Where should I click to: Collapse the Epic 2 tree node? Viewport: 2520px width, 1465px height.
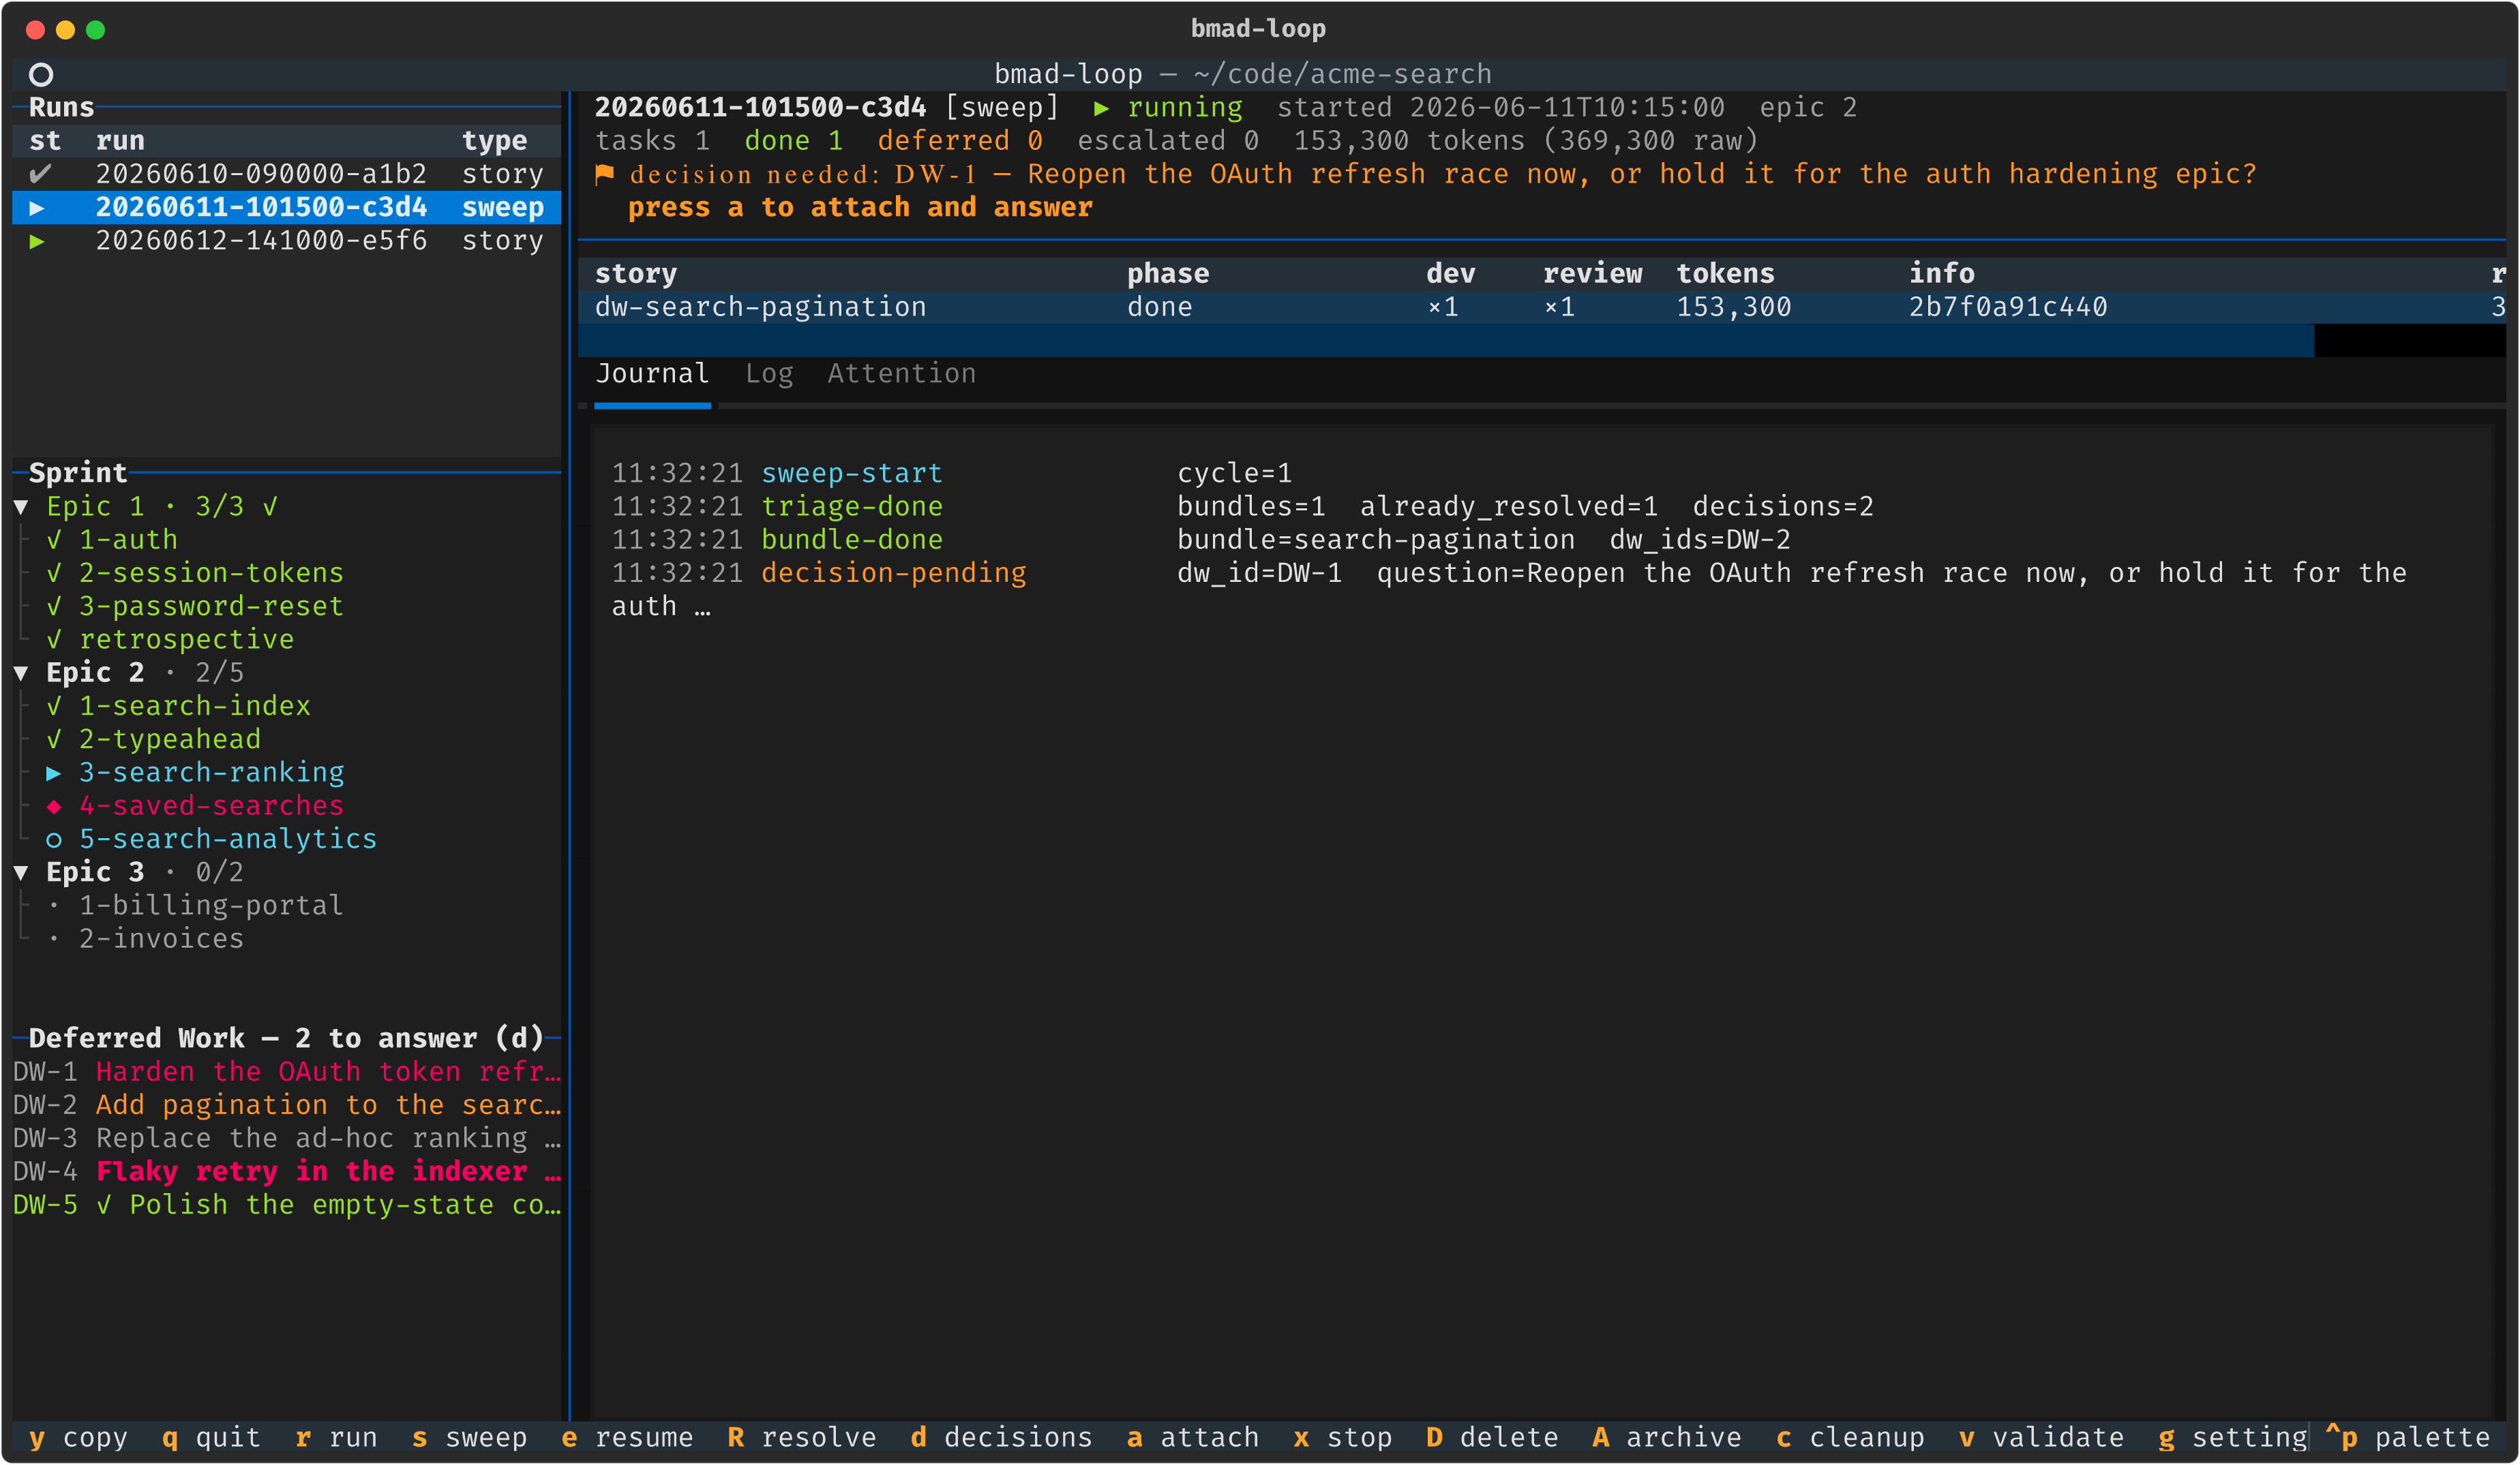[21, 673]
